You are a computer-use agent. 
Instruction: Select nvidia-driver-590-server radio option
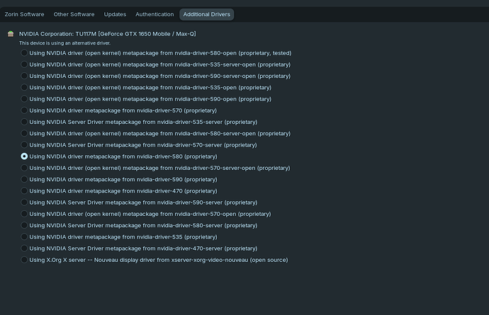(x=24, y=202)
